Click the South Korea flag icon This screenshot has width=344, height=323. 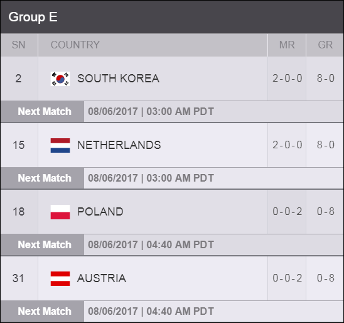point(60,79)
